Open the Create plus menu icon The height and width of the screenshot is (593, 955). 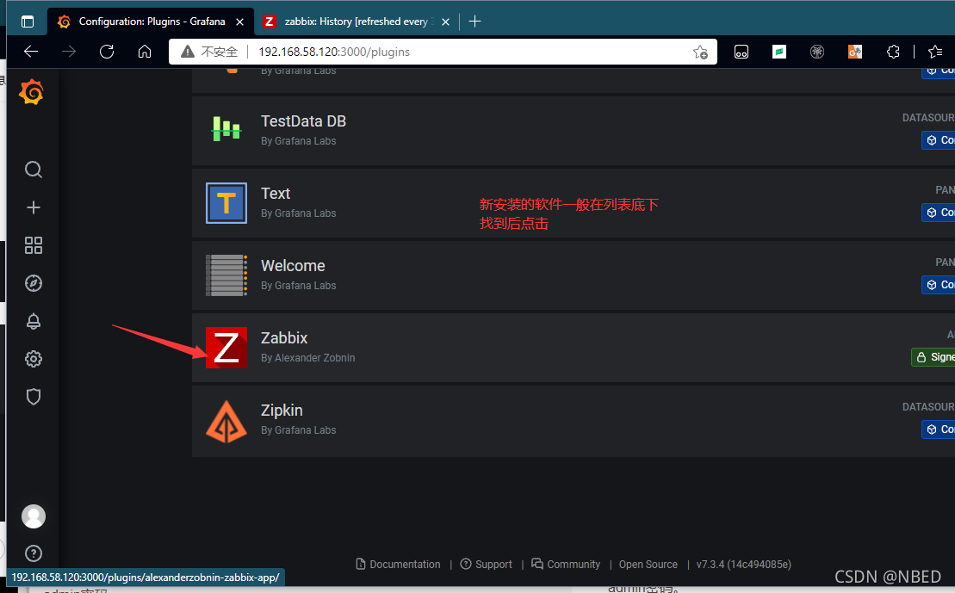pyautogui.click(x=34, y=207)
